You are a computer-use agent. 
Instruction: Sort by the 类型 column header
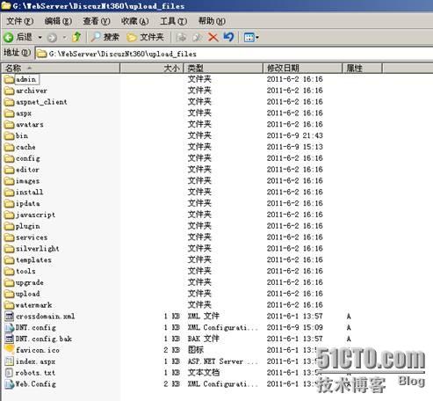pos(223,69)
